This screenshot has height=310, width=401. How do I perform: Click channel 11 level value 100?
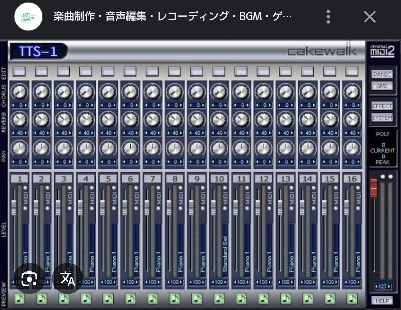[x=241, y=282]
